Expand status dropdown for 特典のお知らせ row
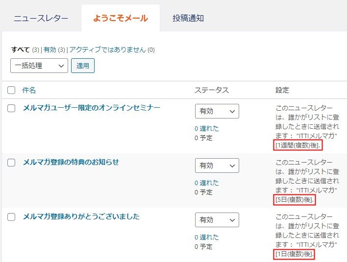 coord(217,166)
